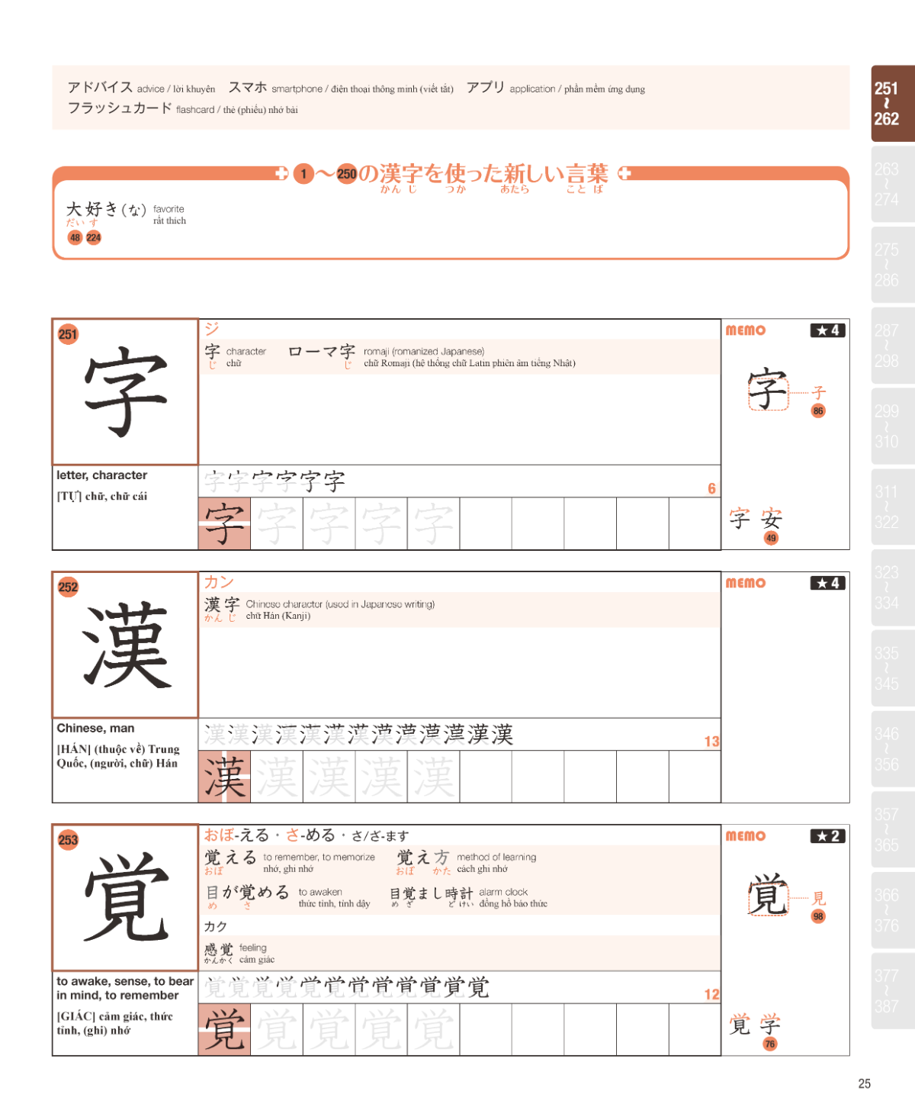Click the word アプリ

point(486,87)
